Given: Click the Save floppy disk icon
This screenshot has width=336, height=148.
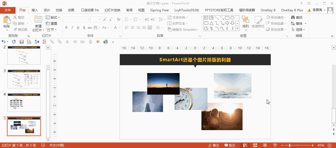Looking at the screenshot, I should point(22,42).
